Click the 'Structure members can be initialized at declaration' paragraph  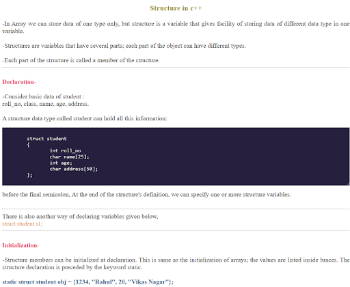[x=176, y=264]
